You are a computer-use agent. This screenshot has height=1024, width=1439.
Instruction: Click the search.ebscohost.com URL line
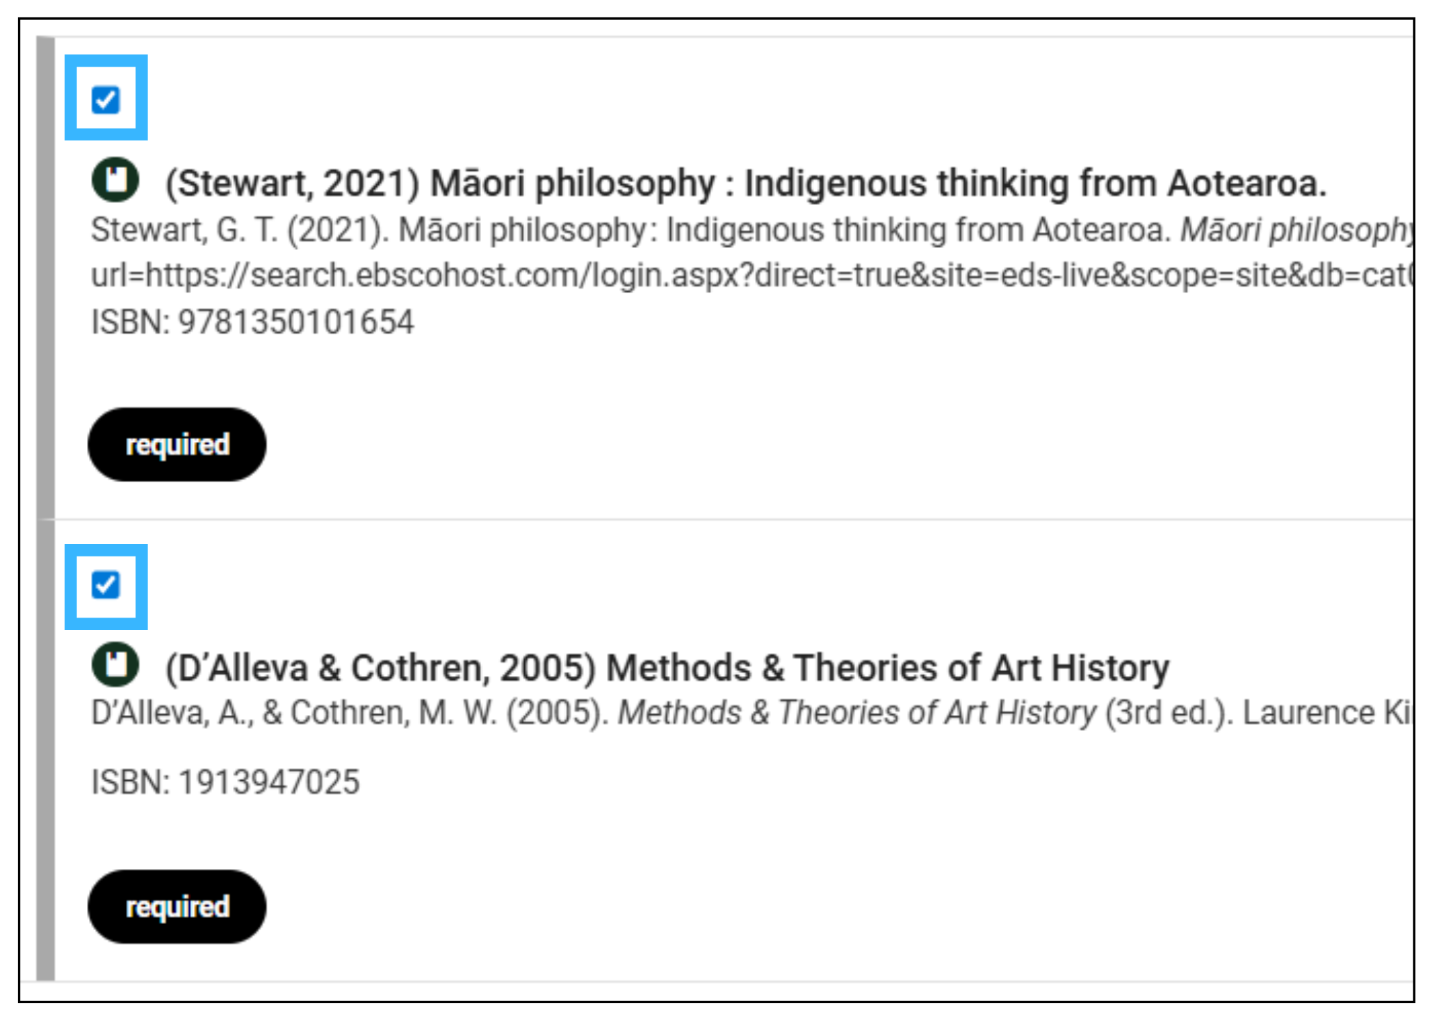pos(752,276)
